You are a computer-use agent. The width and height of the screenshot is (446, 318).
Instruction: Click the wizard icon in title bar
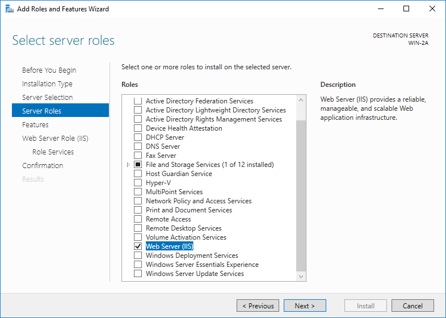pyautogui.click(x=9, y=9)
